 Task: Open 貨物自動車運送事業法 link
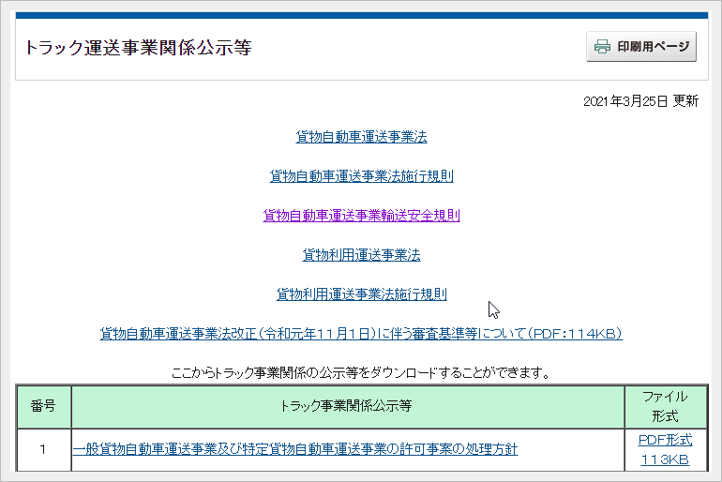point(361,137)
